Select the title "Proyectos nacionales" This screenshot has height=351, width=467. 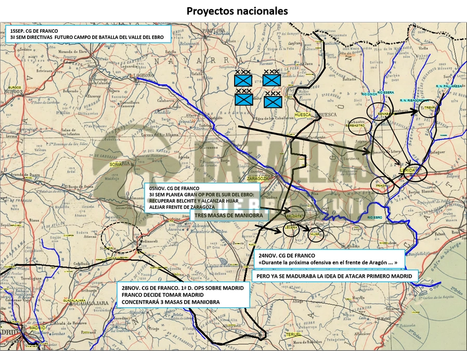(x=237, y=11)
